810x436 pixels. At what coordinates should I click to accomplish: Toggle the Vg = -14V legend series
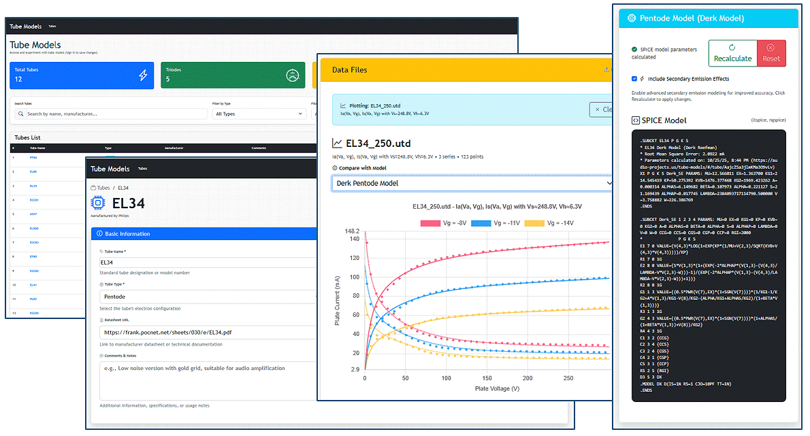pyautogui.click(x=553, y=223)
